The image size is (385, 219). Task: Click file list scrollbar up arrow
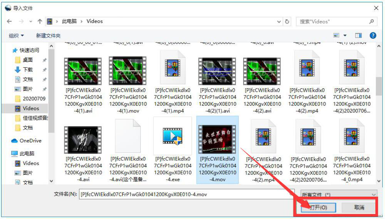[x=379, y=46]
